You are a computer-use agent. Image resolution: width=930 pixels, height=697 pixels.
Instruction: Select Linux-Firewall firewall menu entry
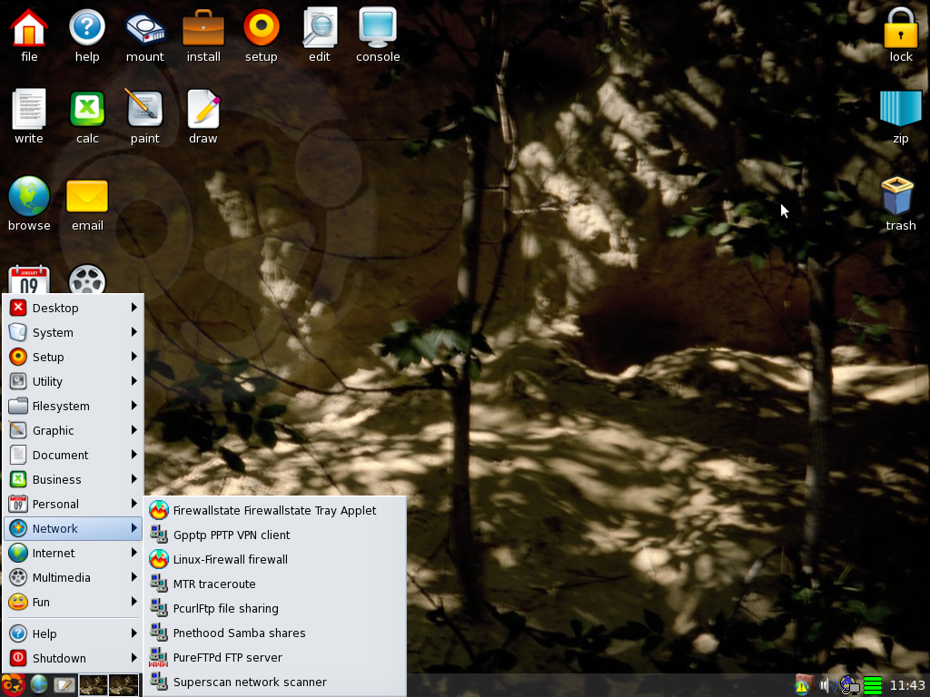tap(231, 559)
